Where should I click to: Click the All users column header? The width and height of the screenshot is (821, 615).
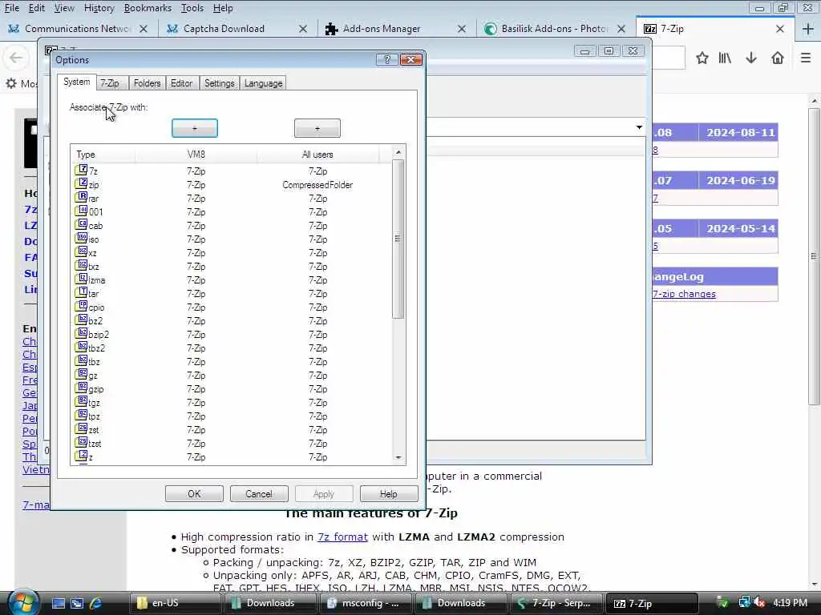(317, 155)
